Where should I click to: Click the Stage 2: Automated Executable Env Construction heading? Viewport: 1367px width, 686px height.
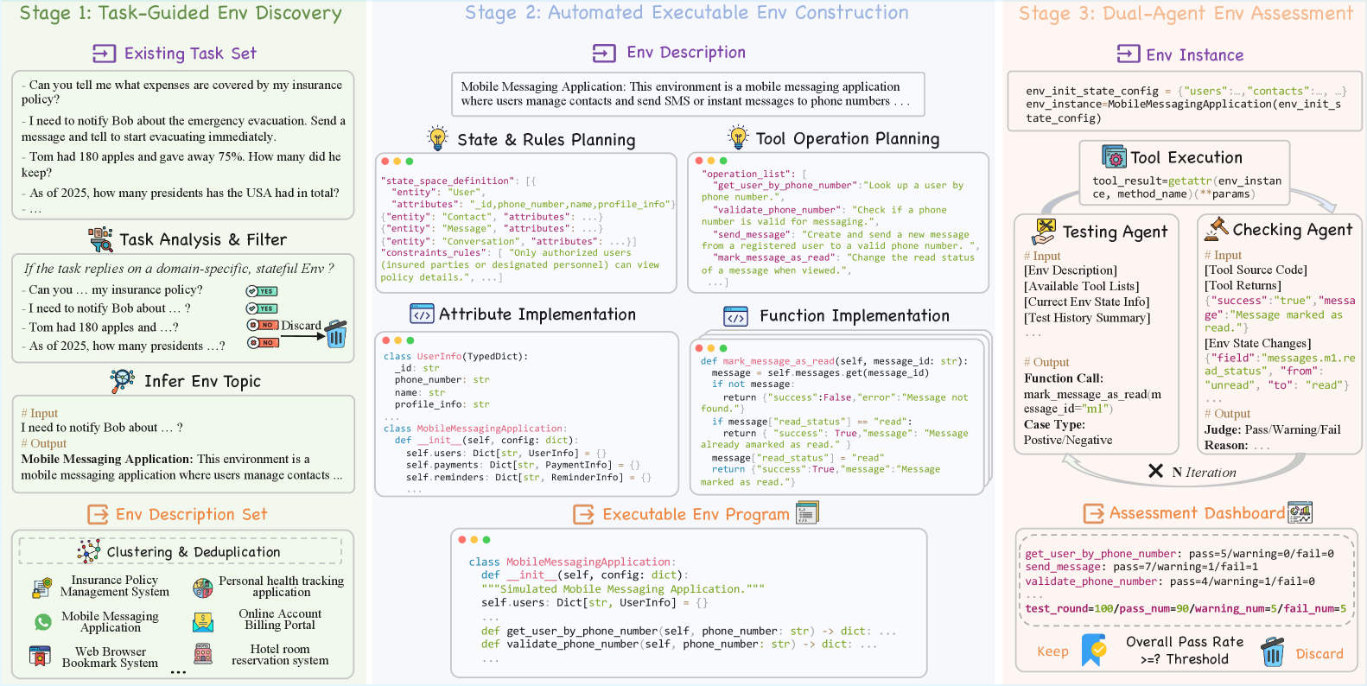(687, 13)
